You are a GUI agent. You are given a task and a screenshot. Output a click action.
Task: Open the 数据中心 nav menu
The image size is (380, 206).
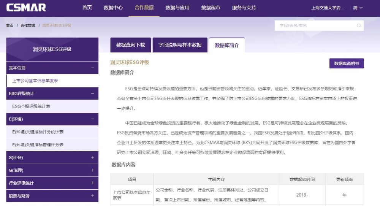[113, 8]
